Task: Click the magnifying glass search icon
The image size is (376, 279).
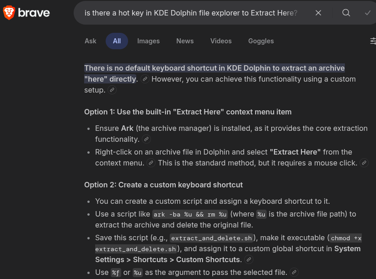Action: tap(346, 13)
